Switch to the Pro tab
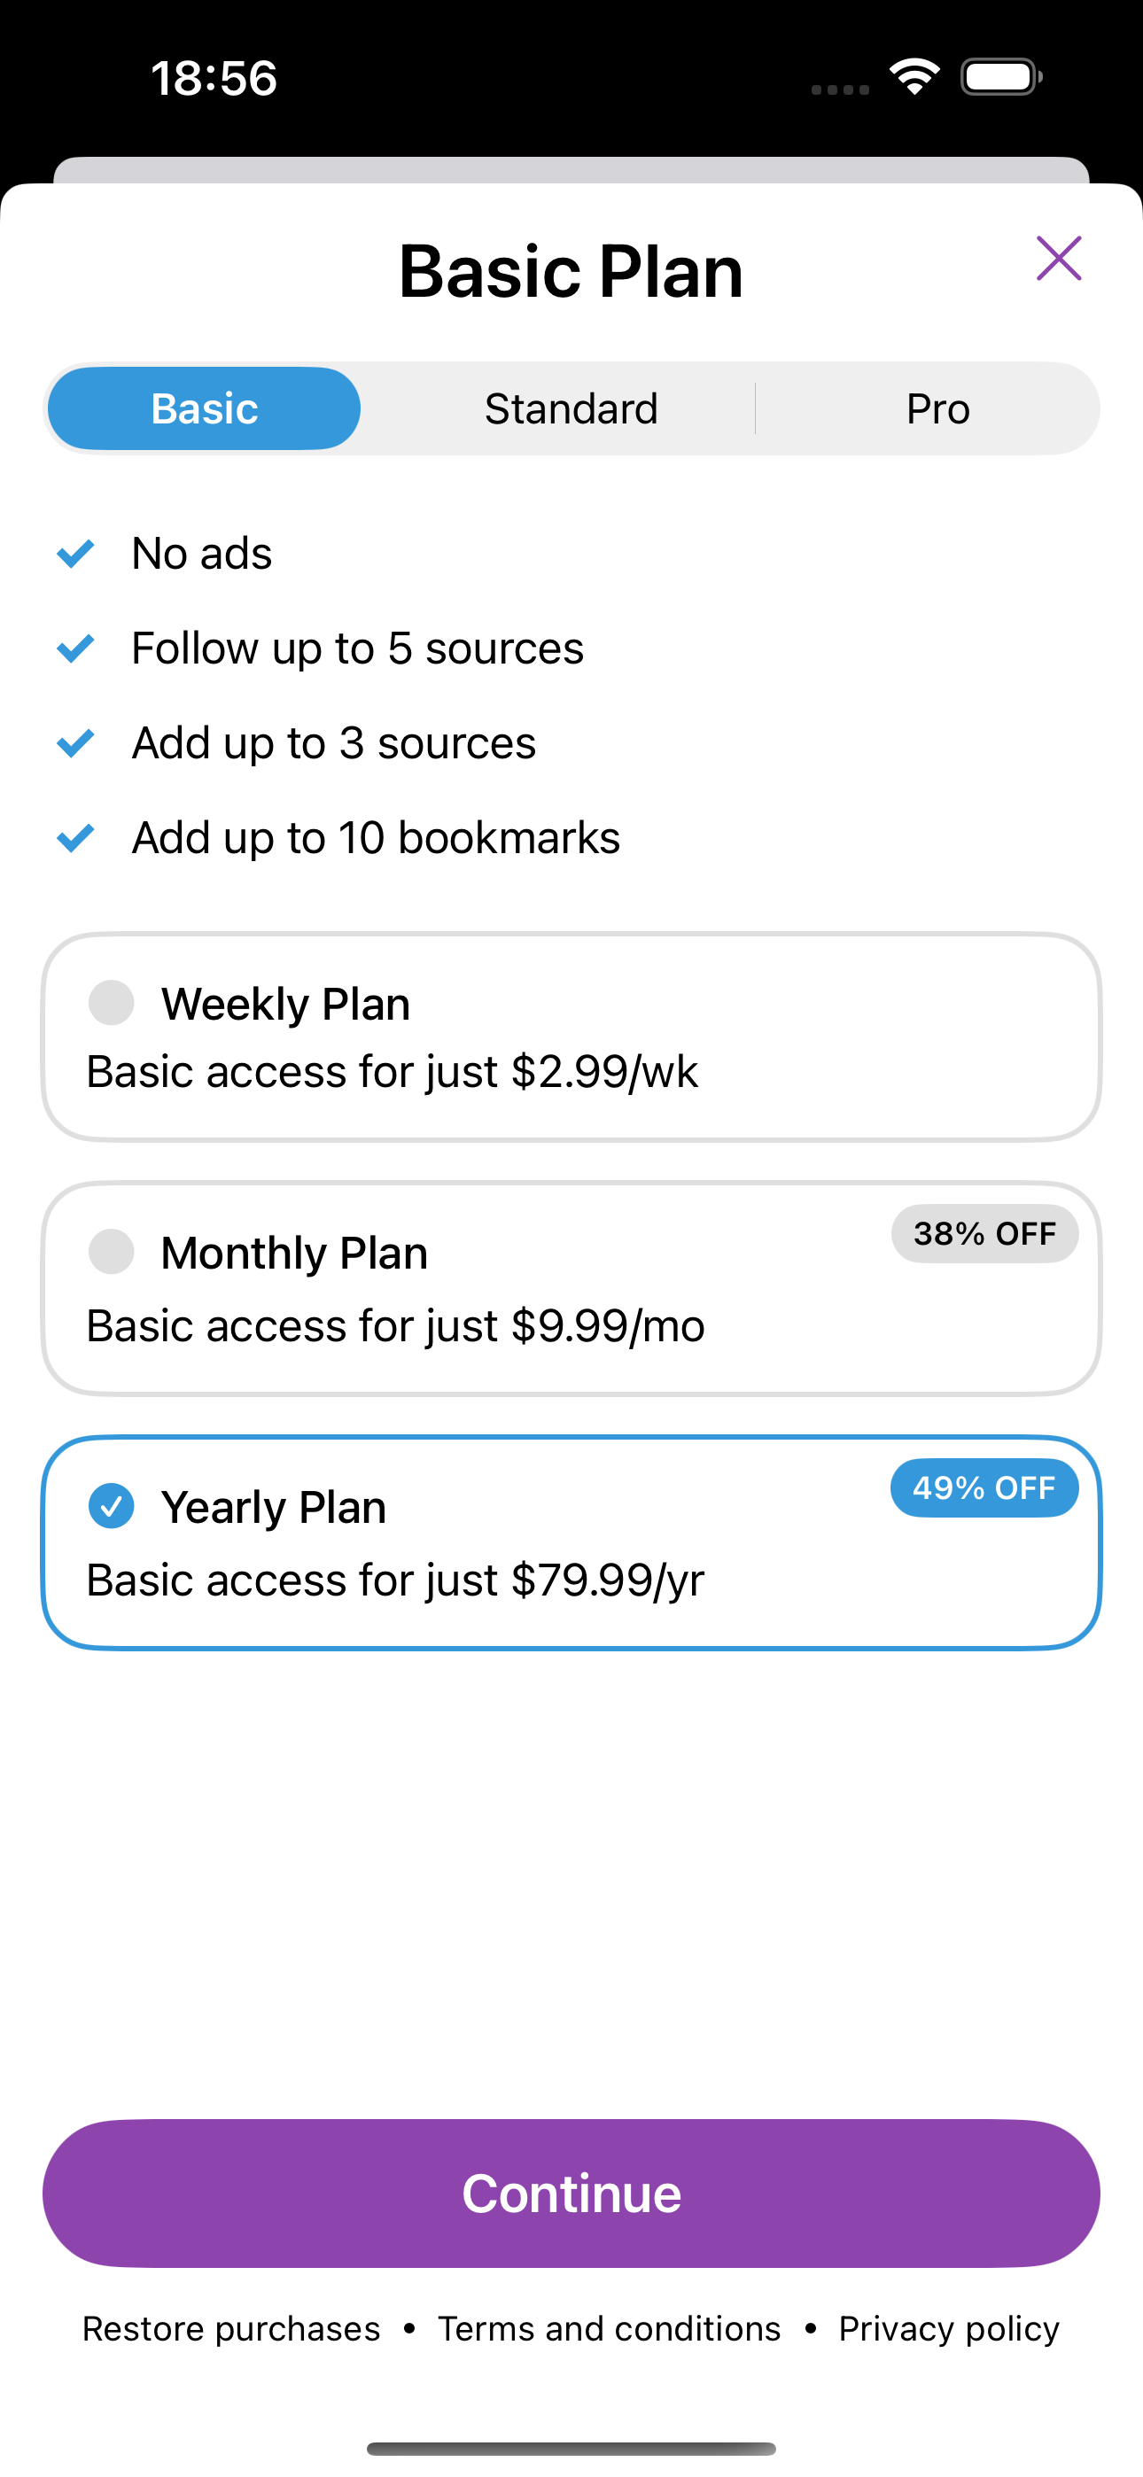 pyautogui.click(x=937, y=408)
